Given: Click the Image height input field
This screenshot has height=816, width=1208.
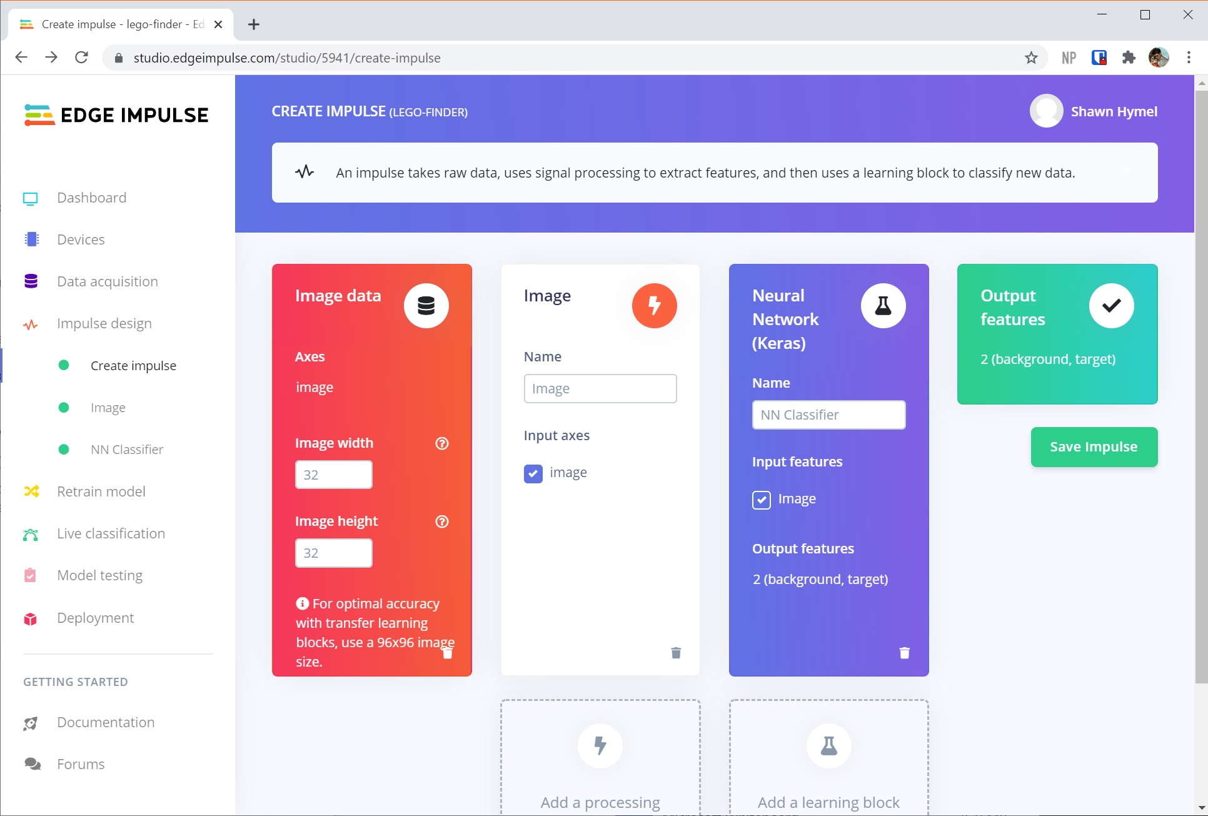Looking at the screenshot, I should coord(333,553).
